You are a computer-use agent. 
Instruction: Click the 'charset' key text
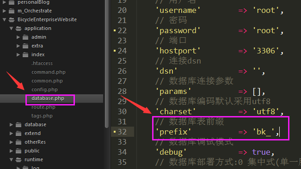point(175,111)
